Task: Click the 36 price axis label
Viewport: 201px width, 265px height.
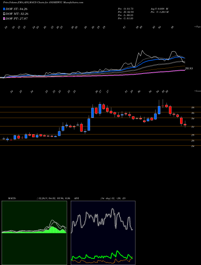Action: (193, 113)
